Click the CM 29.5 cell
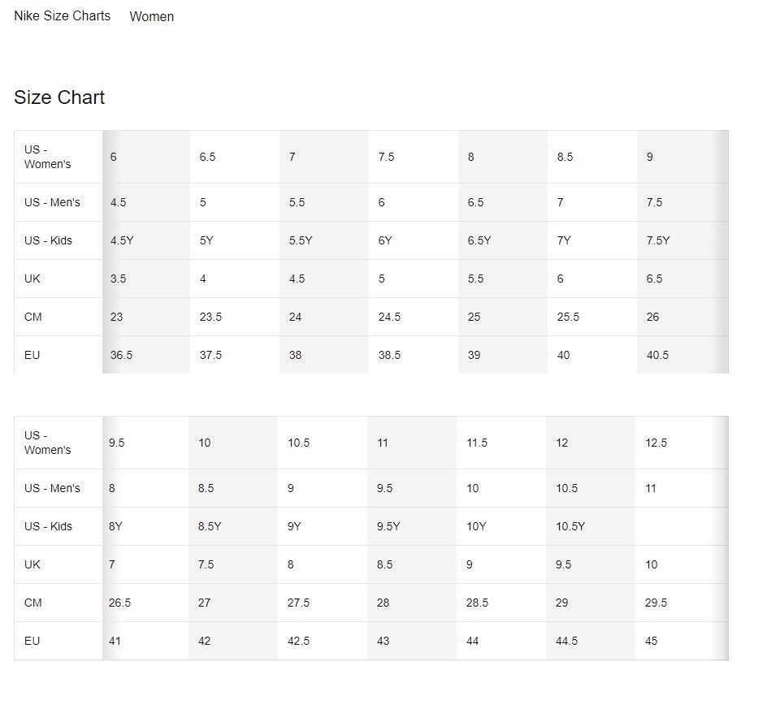The image size is (767, 713). [682, 603]
